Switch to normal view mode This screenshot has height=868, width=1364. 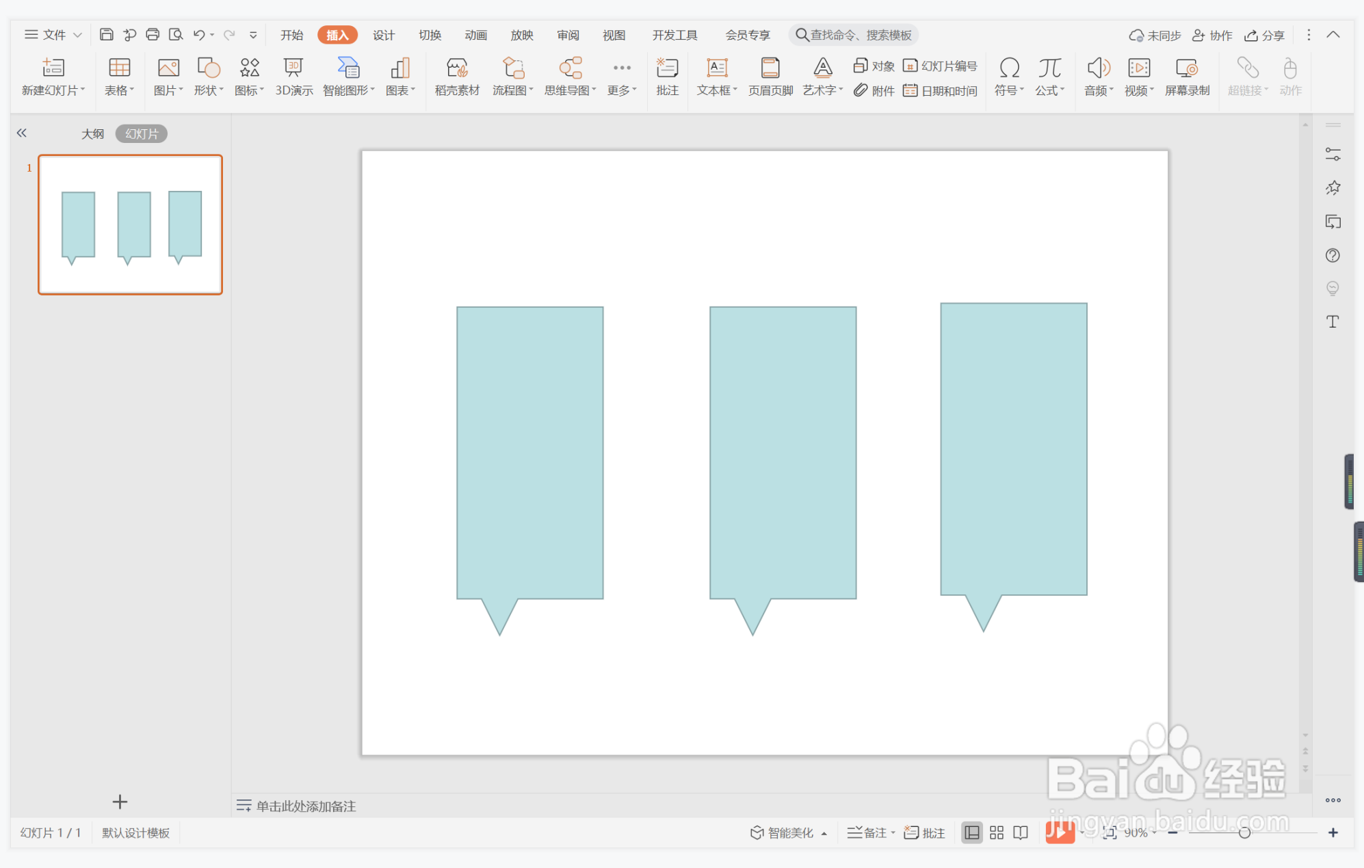pyautogui.click(x=971, y=832)
